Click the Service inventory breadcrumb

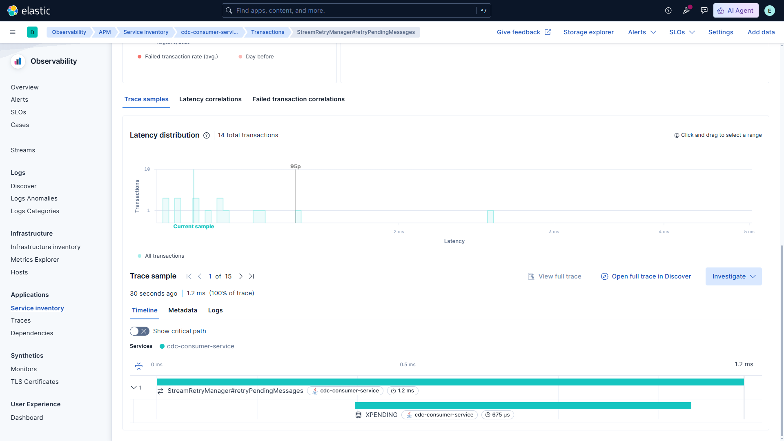pos(146,32)
